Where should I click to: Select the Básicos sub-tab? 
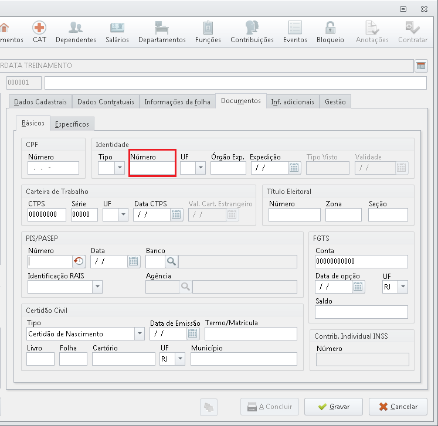pos(33,123)
